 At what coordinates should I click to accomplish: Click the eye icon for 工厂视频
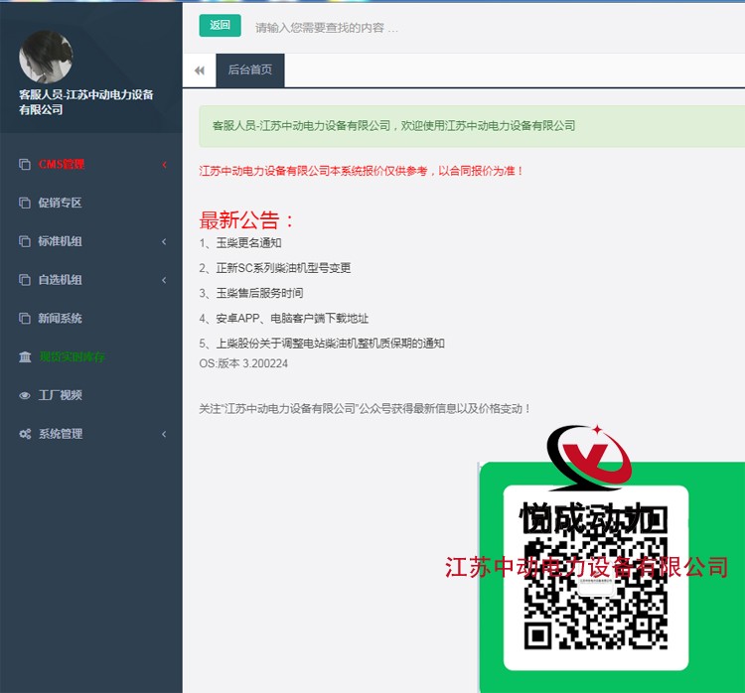point(25,396)
